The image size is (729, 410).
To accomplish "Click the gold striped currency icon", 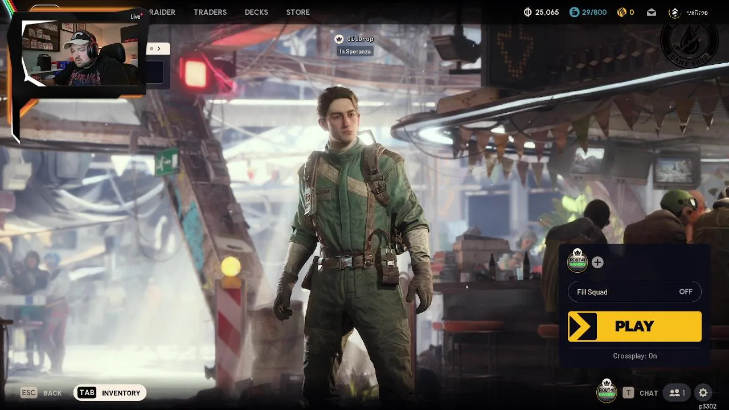I will tap(622, 12).
